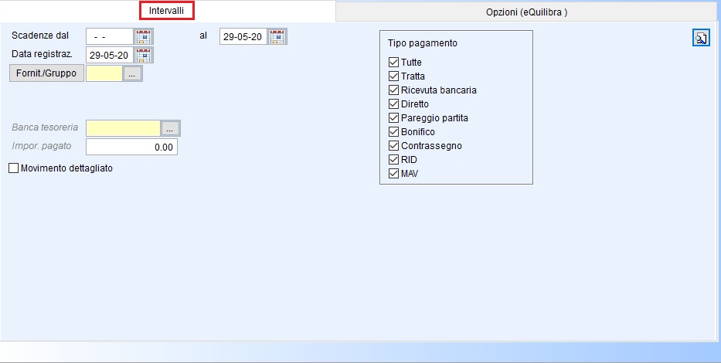The width and height of the screenshot is (721, 363).
Task: Uncheck the Ricevuta bancaria checkbox
Action: click(x=394, y=90)
